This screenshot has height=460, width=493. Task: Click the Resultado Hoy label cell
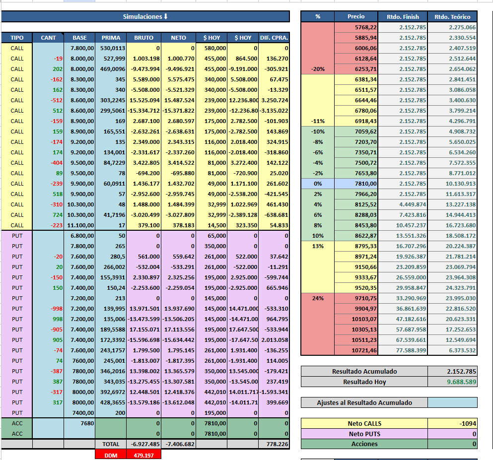pos(364,382)
